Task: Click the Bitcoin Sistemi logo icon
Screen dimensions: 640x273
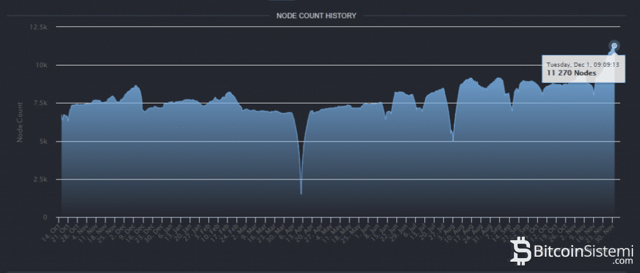Action: click(521, 251)
